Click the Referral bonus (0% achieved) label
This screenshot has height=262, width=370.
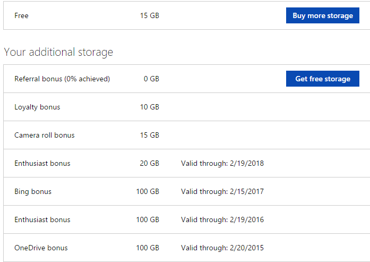(62, 79)
